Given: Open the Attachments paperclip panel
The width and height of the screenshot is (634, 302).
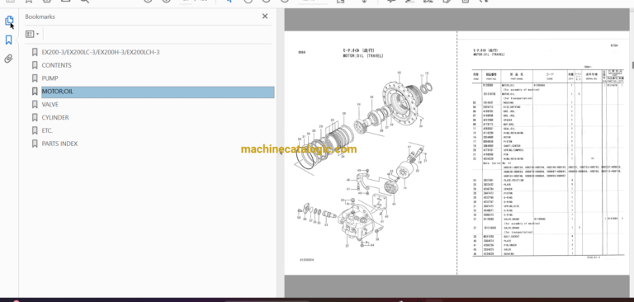Looking at the screenshot, I should coord(8,59).
